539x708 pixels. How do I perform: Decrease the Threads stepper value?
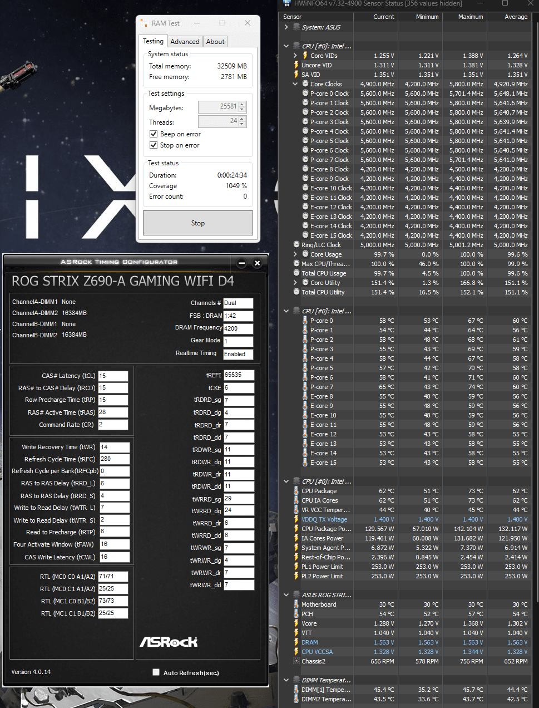pyautogui.click(x=242, y=124)
